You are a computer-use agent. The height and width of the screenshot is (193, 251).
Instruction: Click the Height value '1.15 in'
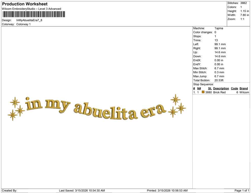(245, 11)
